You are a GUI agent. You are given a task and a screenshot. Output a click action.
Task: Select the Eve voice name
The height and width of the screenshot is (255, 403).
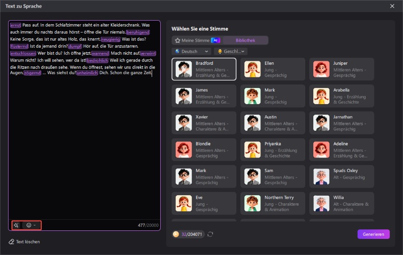pyautogui.click(x=199, y=197)
